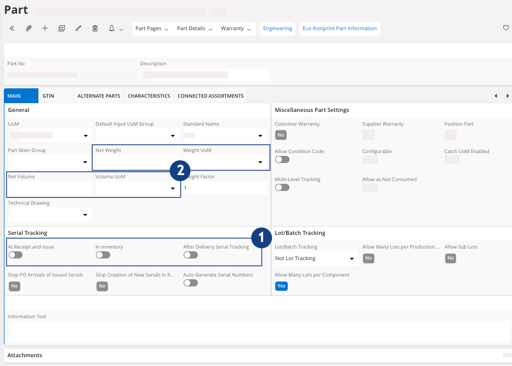Screen dimensions: 512x366
Task: Toggle At Receipt and Issue switch
Action: point(15,255)
